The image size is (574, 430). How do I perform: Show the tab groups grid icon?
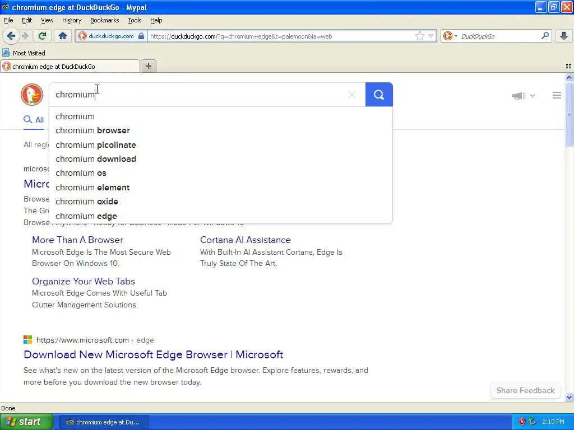coord(568,66)
